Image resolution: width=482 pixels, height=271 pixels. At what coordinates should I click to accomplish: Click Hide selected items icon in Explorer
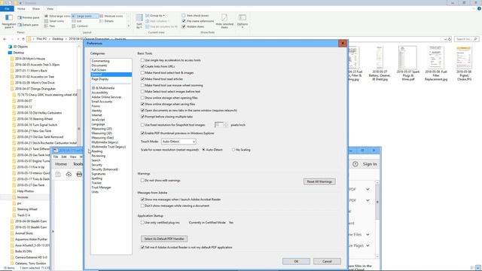224,21
